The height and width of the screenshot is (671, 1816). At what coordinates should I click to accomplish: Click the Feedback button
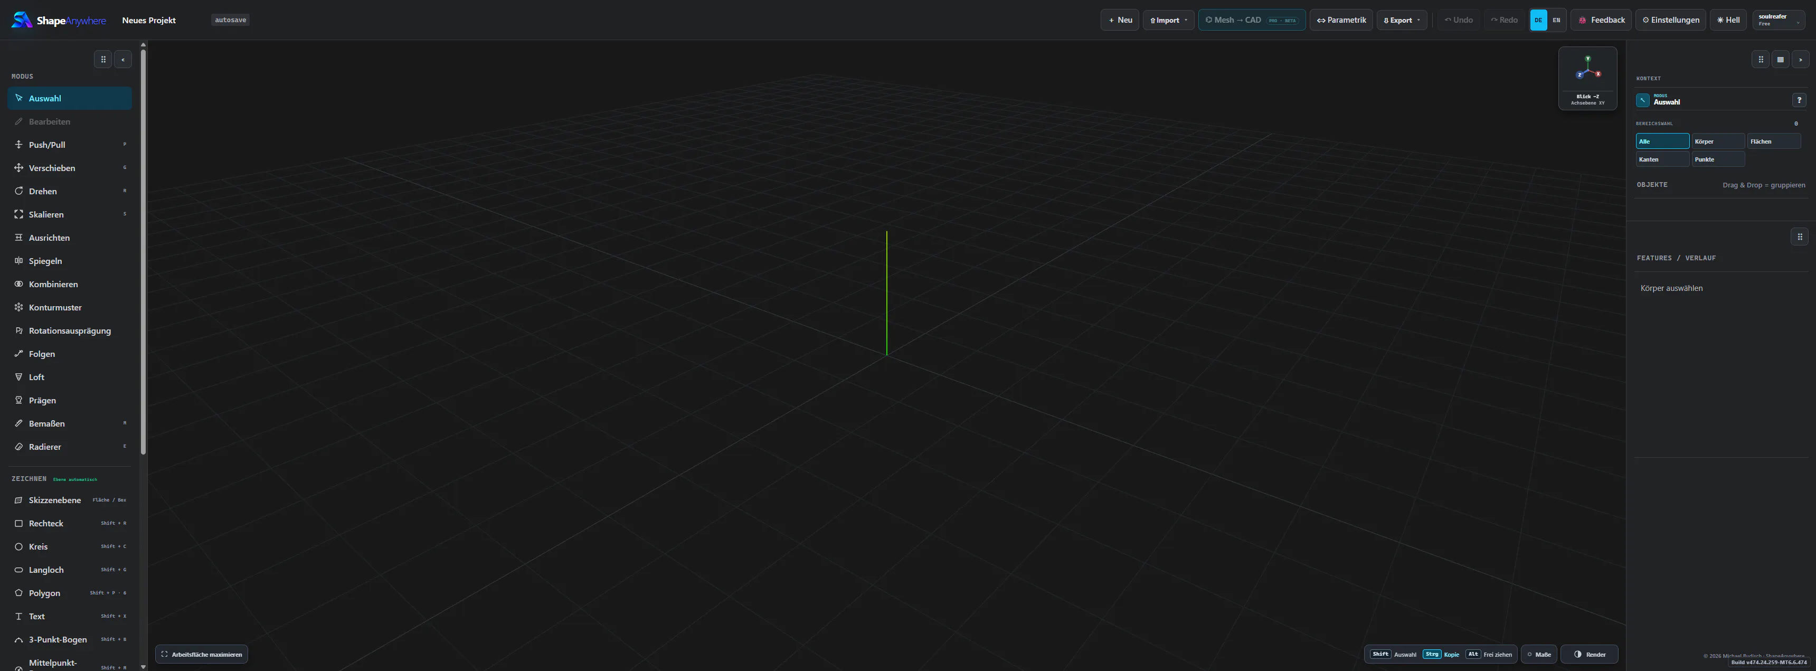(1601, 21)
